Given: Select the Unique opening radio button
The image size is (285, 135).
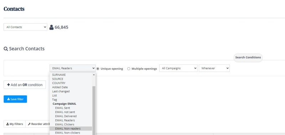Looking at the screenshot, I should pos(98,69).
